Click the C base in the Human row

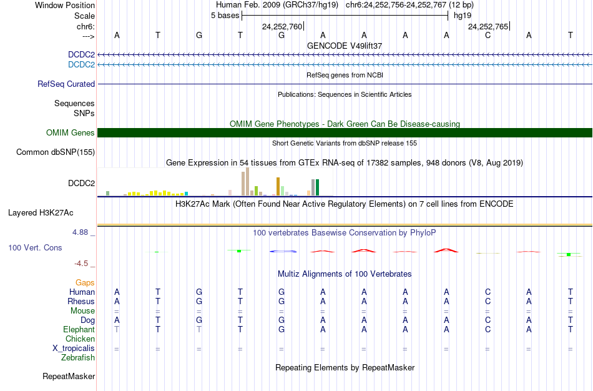pyautogui.click(x=488, y=292)
